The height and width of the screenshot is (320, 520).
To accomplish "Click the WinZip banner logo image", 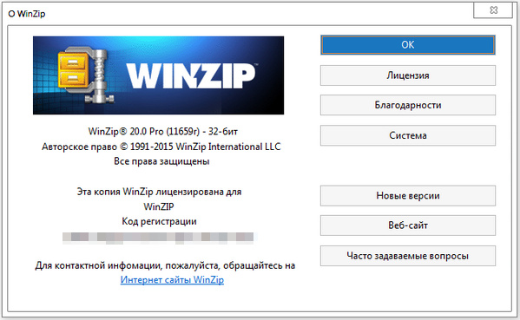I will point(158,75).
